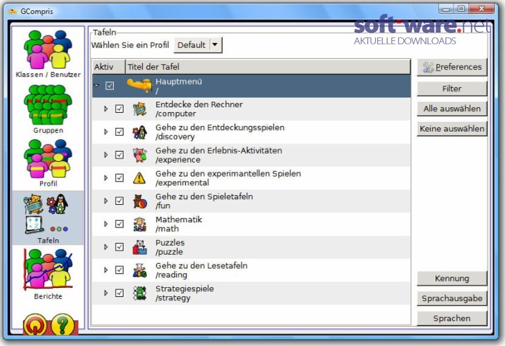Click Alle auswählen button
This screenshot has height=346, width=505.
[x=452, y=109]
